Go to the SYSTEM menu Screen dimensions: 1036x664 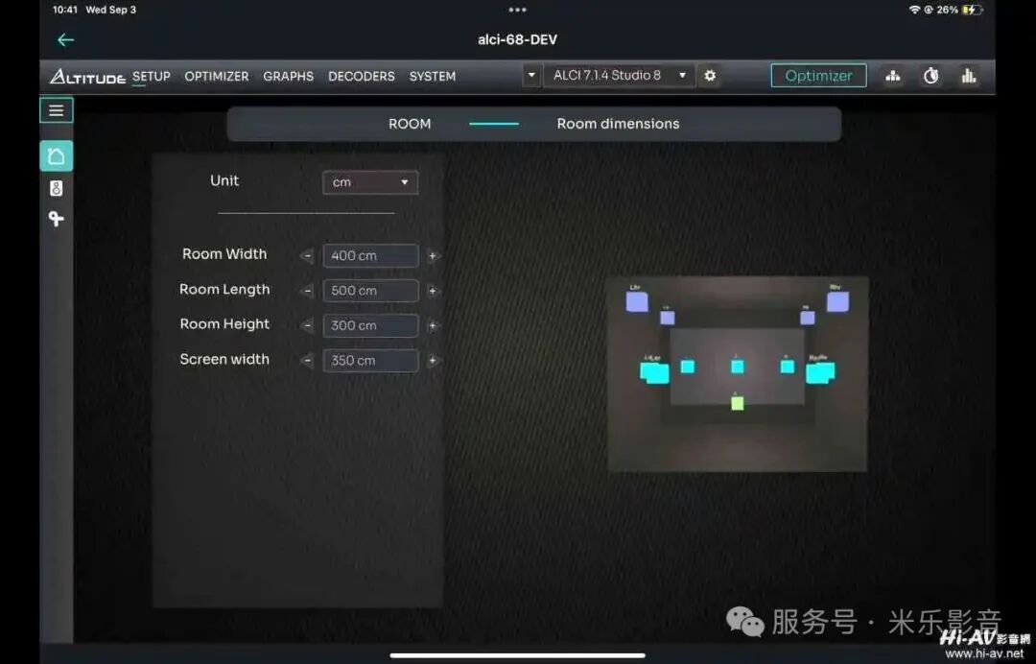pyautogui.click(x=432, y=77)
